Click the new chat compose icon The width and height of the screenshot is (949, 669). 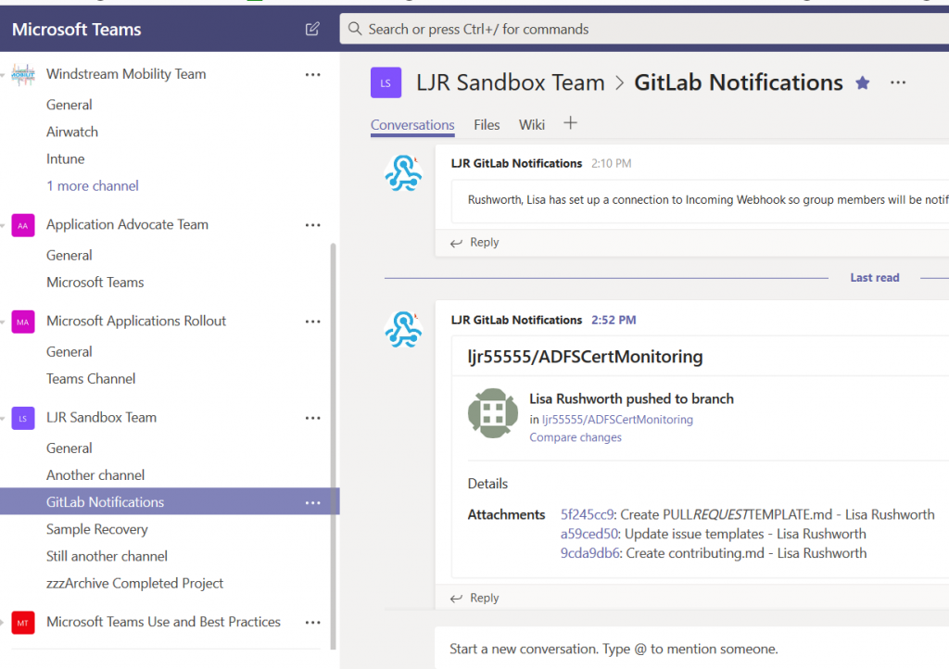tap(312, 29)
